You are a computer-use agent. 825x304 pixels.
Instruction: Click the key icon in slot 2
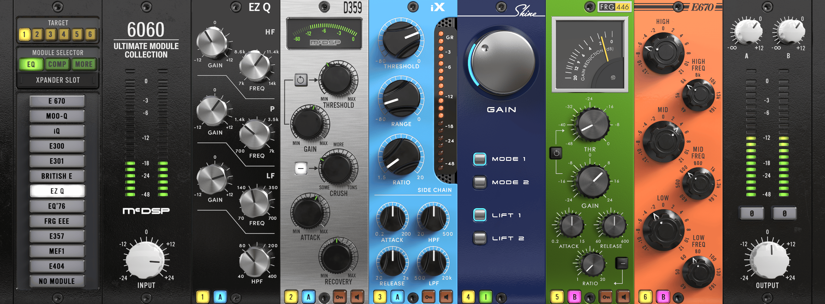point(340,297)
